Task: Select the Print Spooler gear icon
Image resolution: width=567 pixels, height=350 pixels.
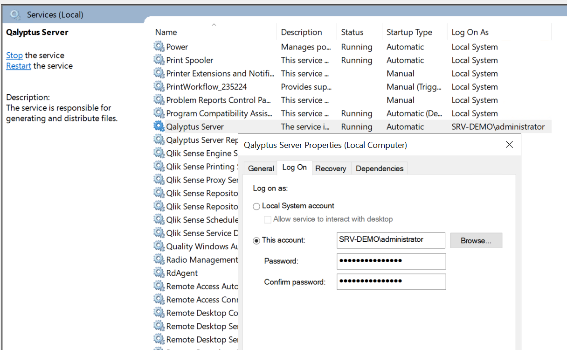Action: tap(159, 60)
